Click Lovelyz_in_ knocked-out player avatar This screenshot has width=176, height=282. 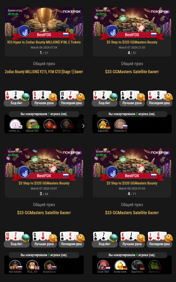15,124
